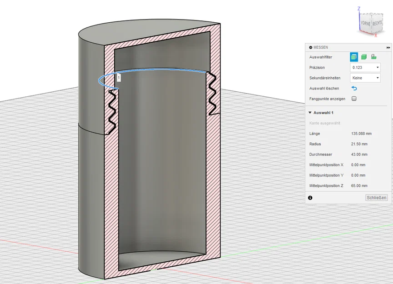Click the Durchmesser value 43.00 mm
The width and height of the screenshot is (393, 284).
359,154
